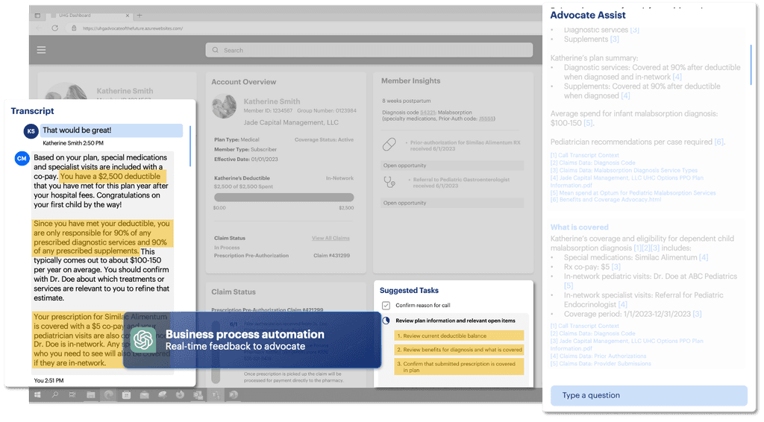Viewport: 764px width, 422px height.
Task: Open Windows taskbar search
Action: coord(55,394)
